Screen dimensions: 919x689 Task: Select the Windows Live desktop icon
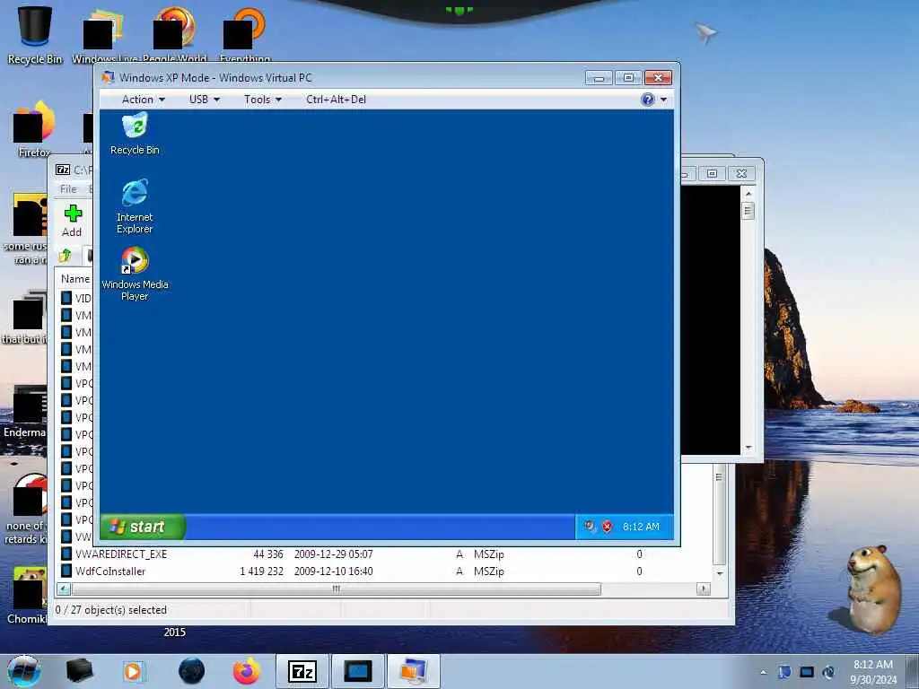pos(104,34)
